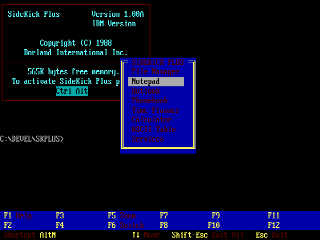
Task: Click the F2 function key label
Action: tap(8, 225)
